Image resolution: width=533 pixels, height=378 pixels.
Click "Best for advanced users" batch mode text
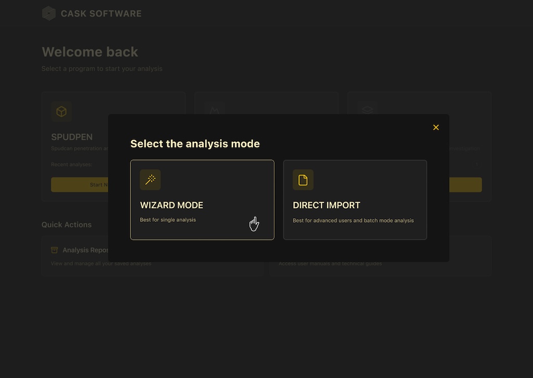(353, 220)
